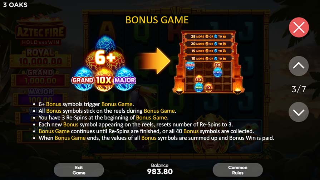Select the GRAND blue egg symbol
Viewport: 320px width, 180px height.
click(x=83, y=79)
